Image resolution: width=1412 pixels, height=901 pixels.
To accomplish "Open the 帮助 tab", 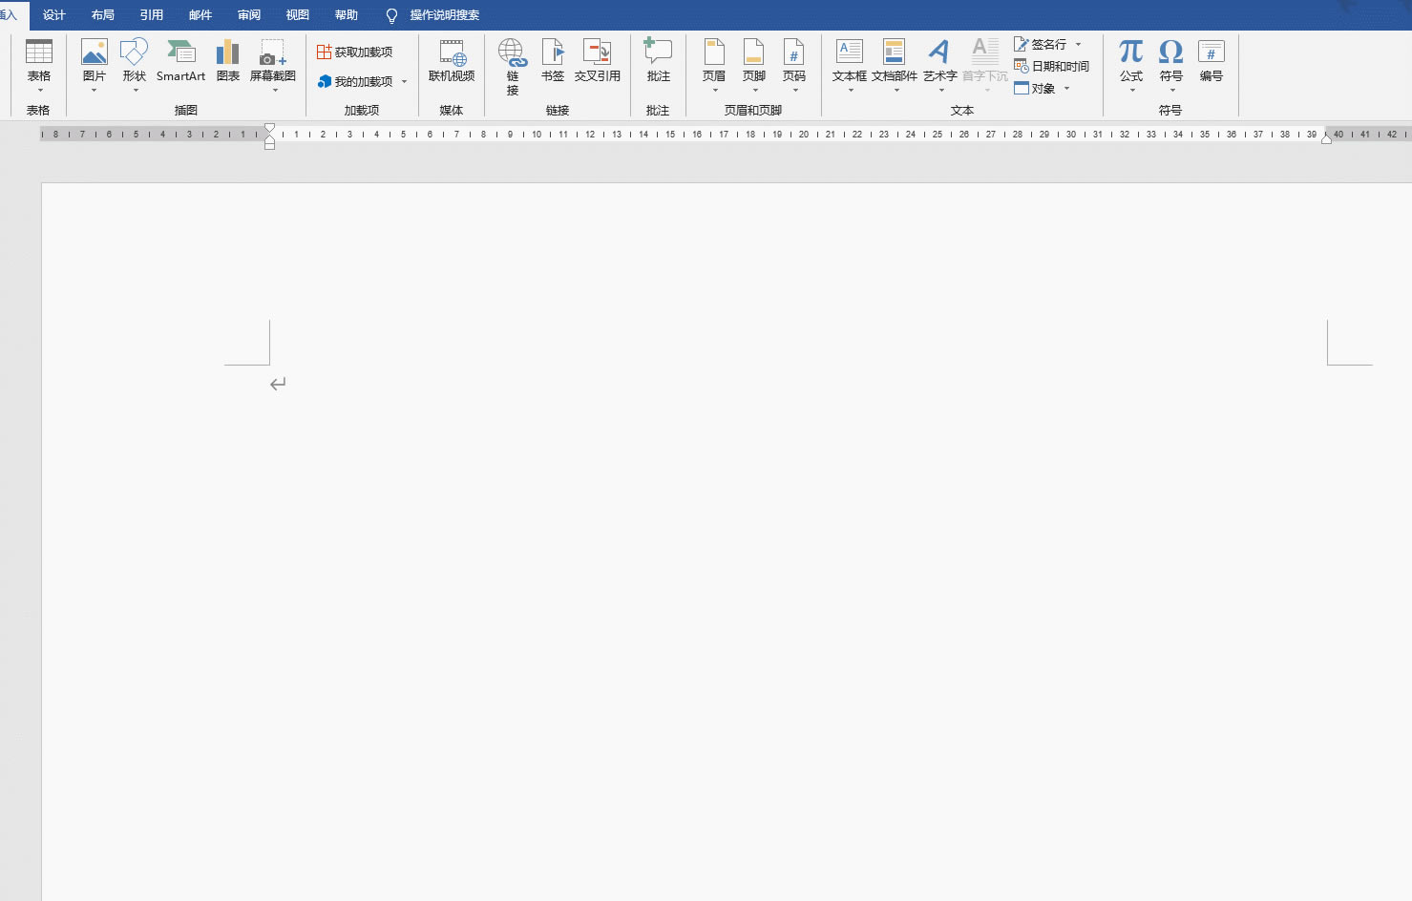I will coord(347,15).
